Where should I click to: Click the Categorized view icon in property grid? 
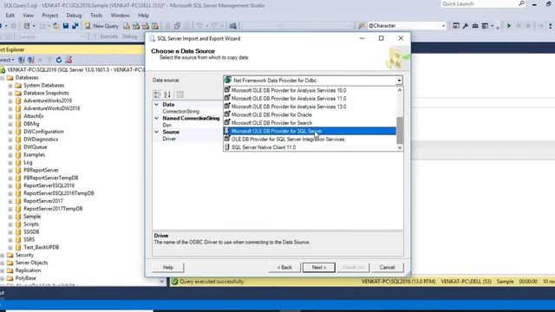[x=157, y=94]
